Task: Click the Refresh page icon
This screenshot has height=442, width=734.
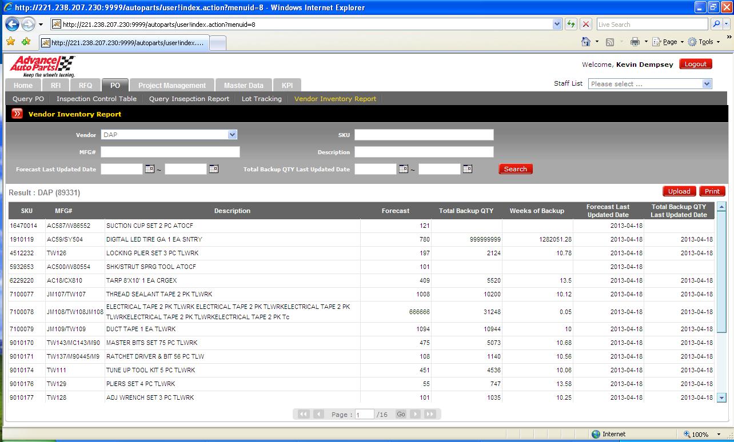Action: pos(571,25)
